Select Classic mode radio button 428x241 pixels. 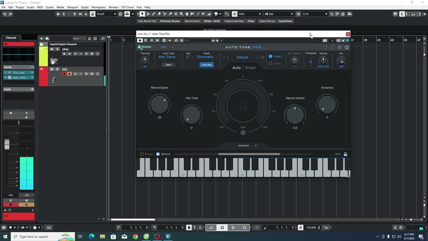click(271, 63)
